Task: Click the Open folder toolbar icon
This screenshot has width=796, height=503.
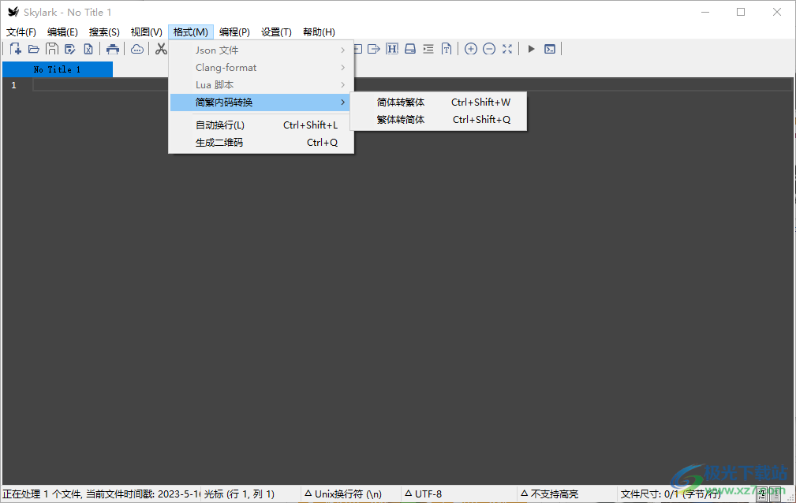Action: (33, 49)
